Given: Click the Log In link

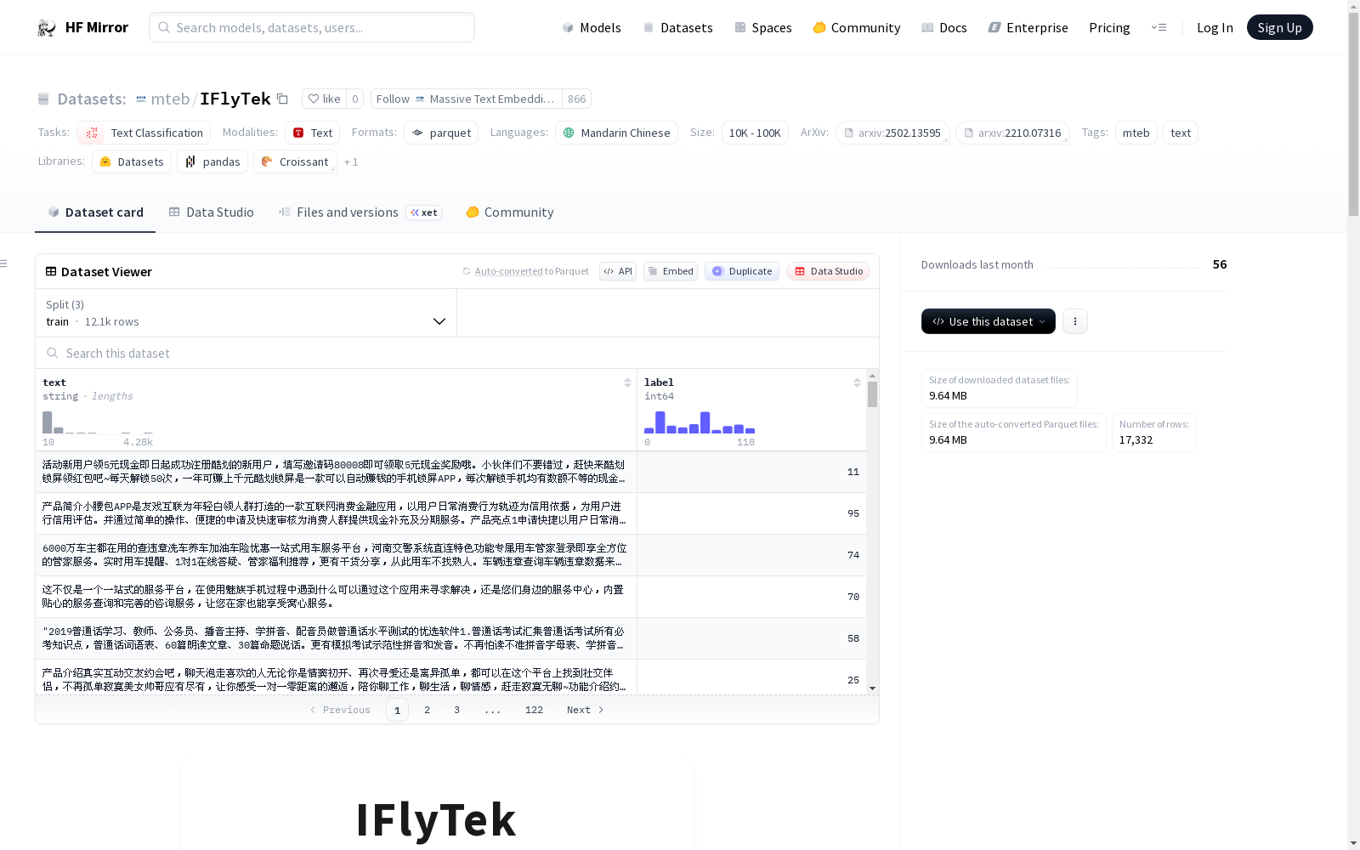Looking at the screenshot, I should (1215, 28).
